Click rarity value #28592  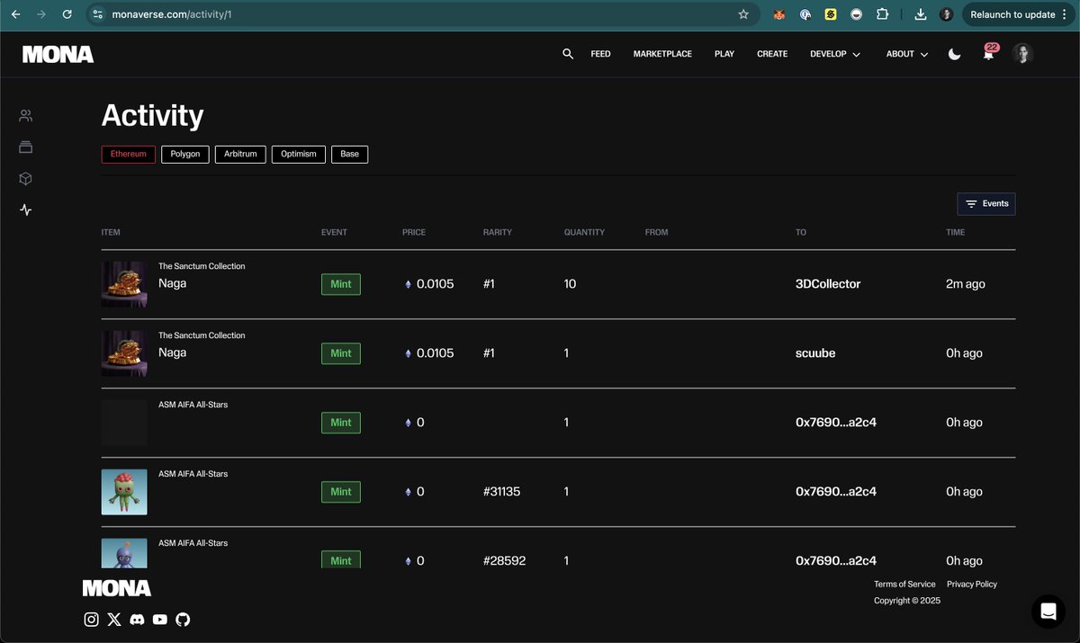tap(504, 560)
